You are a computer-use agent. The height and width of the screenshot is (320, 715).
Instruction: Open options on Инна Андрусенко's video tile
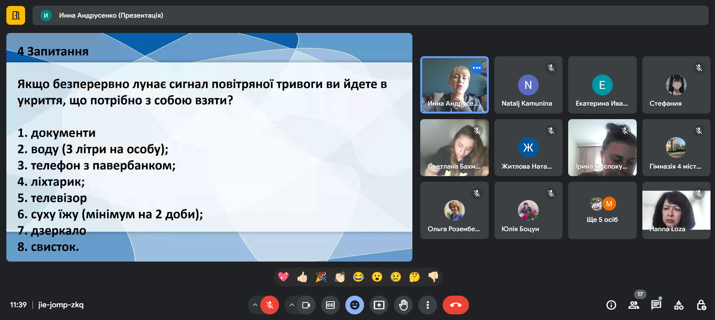[476, 68]
